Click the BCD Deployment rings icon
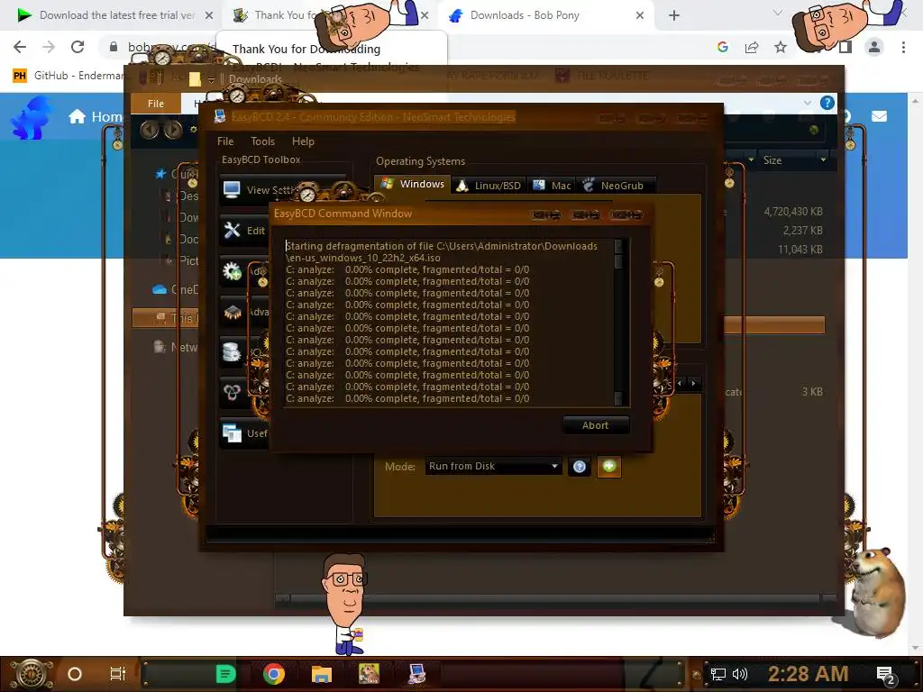This screenshot has height=692, width=923. (x=232, y=392)
